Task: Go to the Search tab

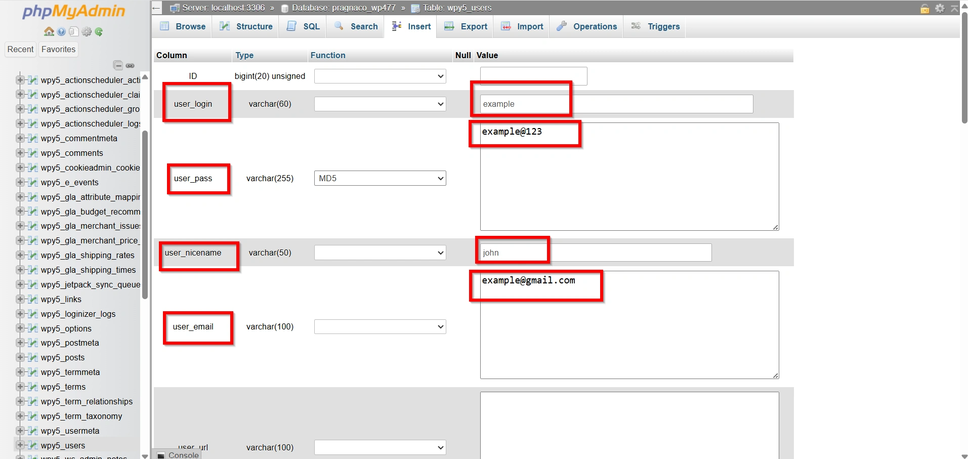Action: 356,26
